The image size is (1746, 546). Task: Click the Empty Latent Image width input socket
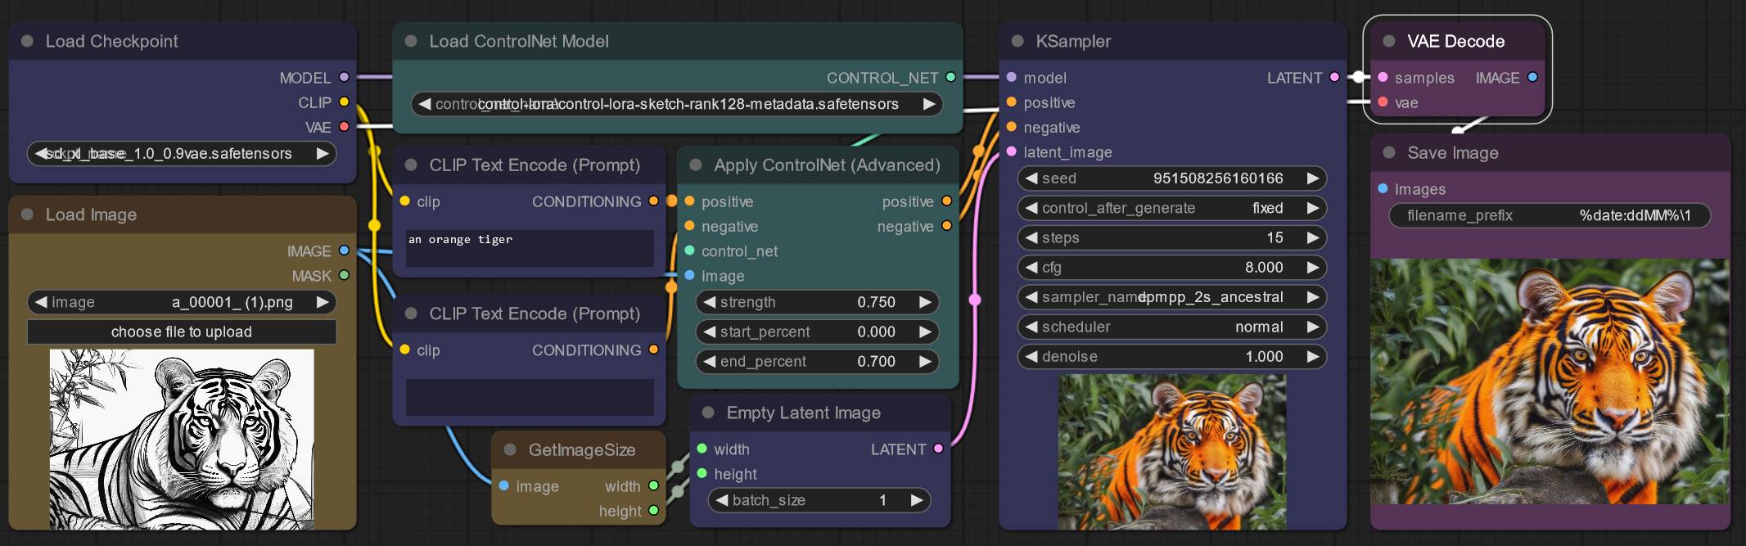point(702,449)
